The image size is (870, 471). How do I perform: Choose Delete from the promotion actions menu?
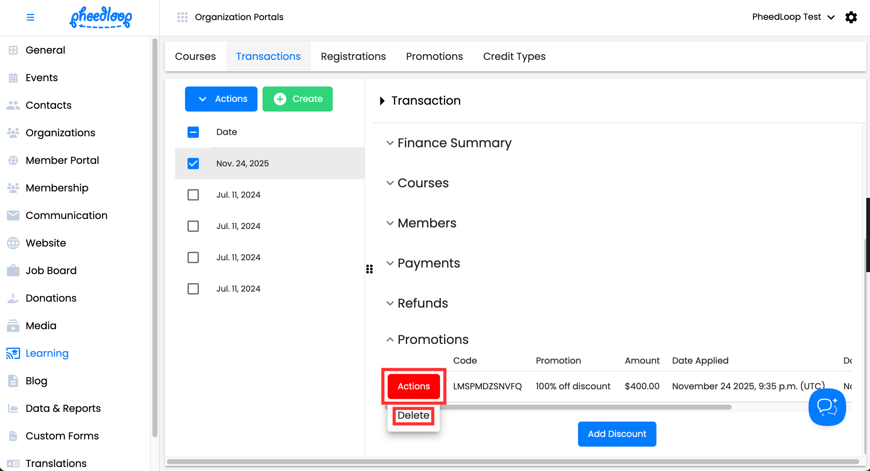(413, 415)
